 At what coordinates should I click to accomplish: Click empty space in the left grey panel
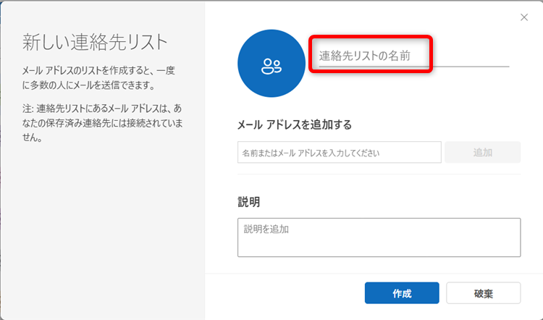[x=101, y=232]
